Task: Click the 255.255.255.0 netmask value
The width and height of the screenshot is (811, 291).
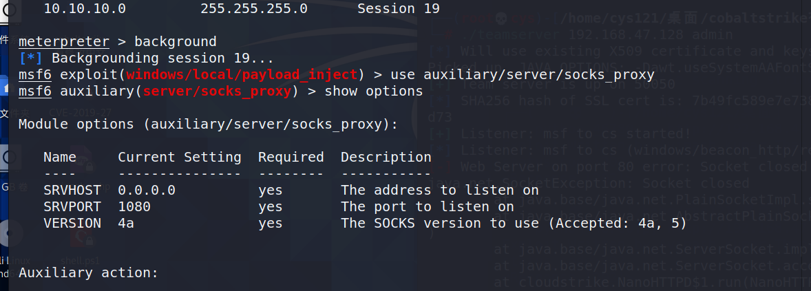Action: pyautogui.click(x=254, y=9)
